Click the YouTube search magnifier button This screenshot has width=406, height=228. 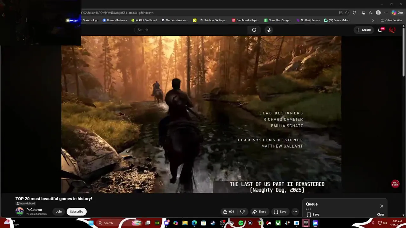[x=254, y=30]
